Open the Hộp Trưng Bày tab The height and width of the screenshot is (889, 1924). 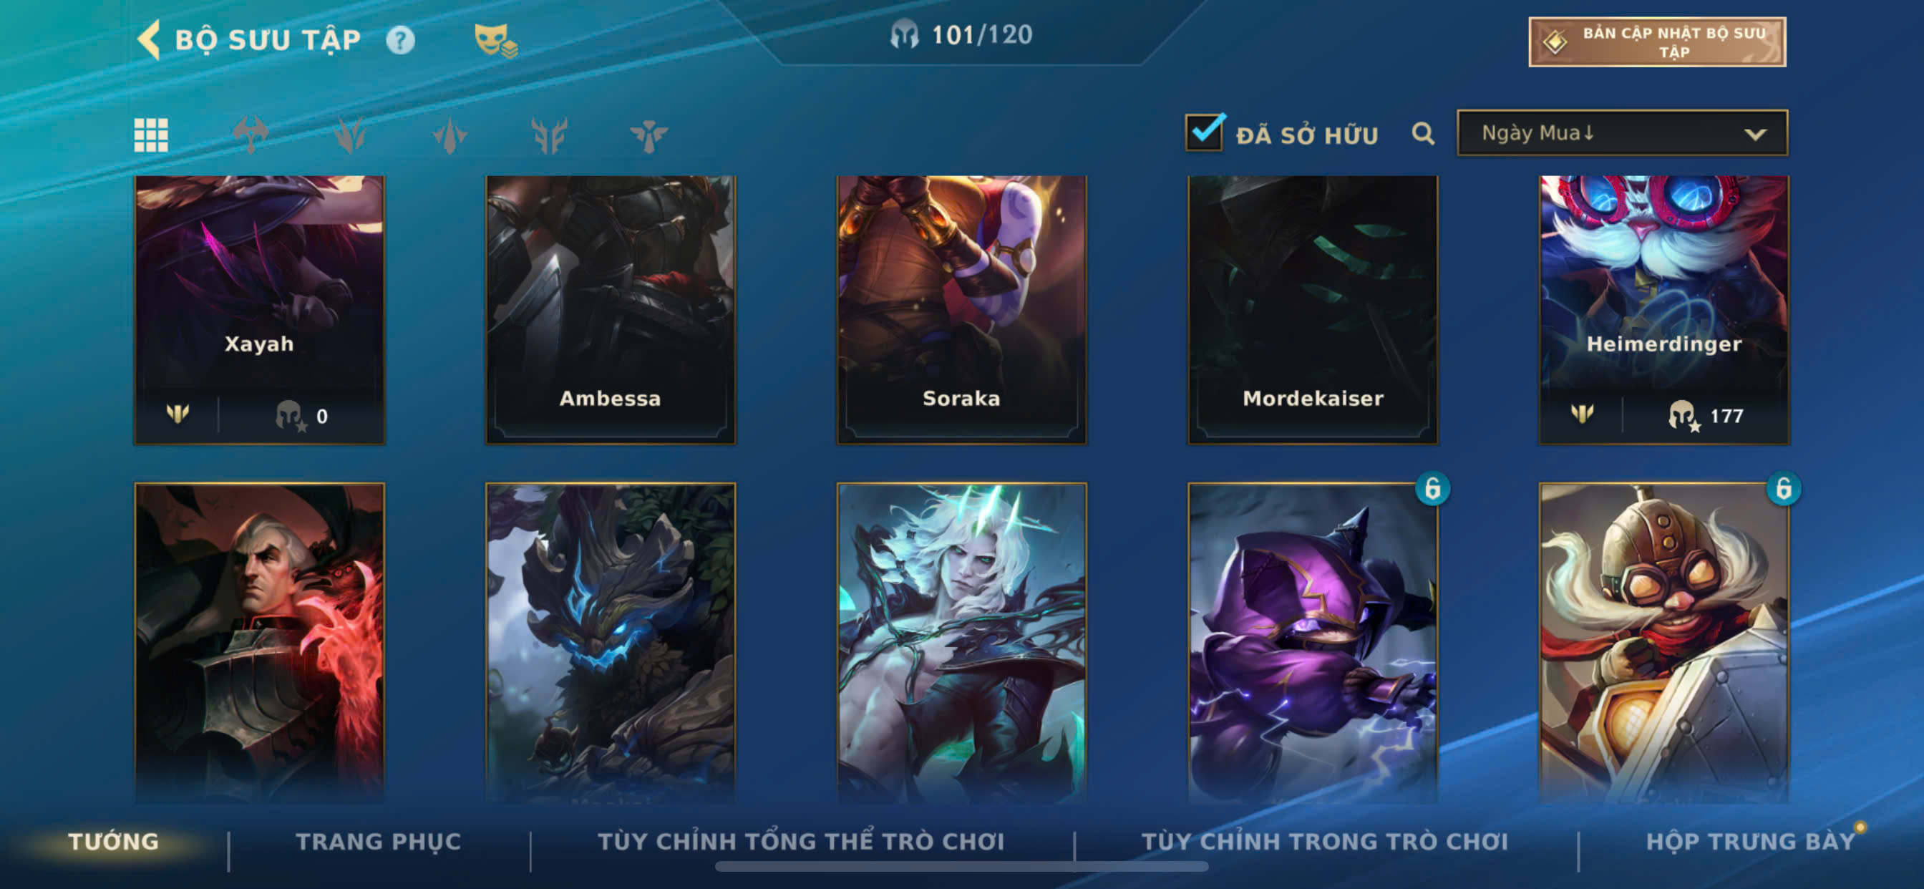[1750, 841]
